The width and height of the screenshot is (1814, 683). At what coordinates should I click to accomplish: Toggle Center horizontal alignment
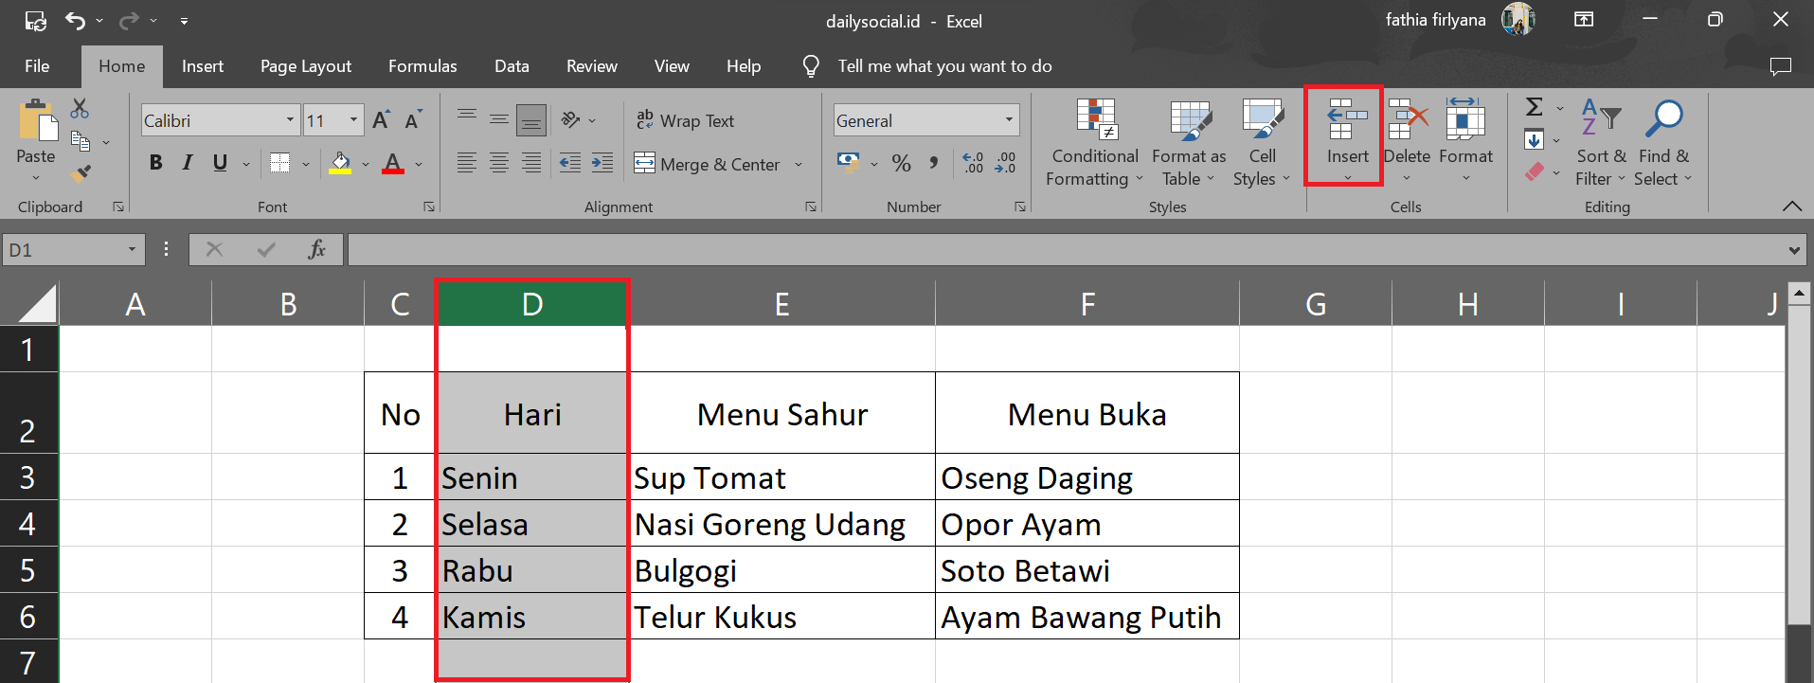pos(499,163)
